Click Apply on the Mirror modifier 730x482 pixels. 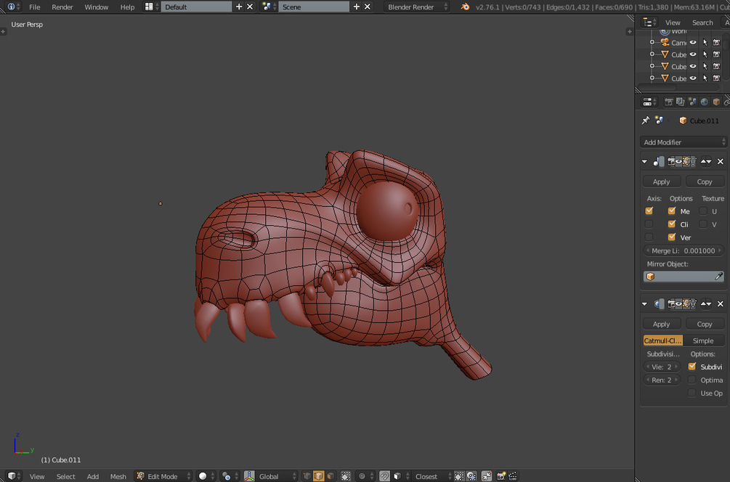[x=662, y=181]
